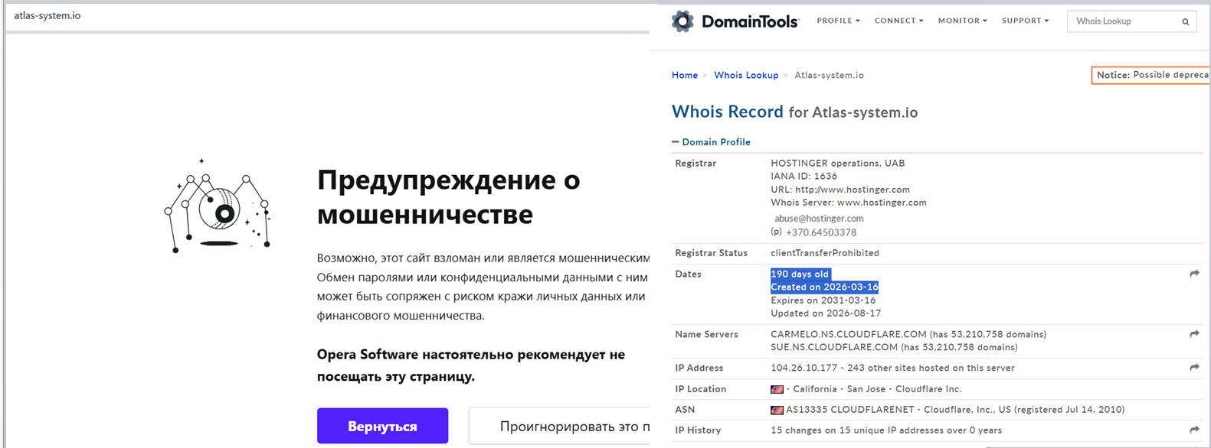
Task: Click the Notice: Possible deprecation box
Action: coord(1151,75)
